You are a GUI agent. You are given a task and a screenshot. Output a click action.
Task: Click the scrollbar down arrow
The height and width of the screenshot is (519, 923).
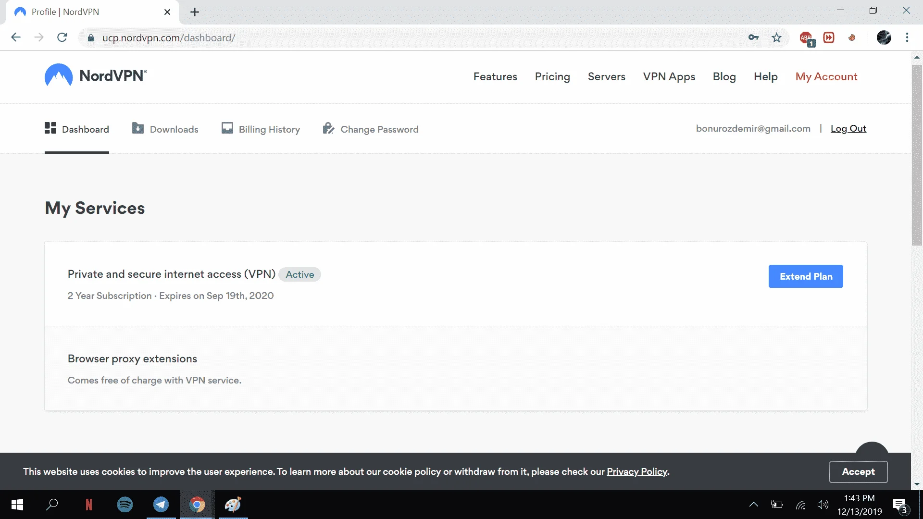(x=917, y=484)
